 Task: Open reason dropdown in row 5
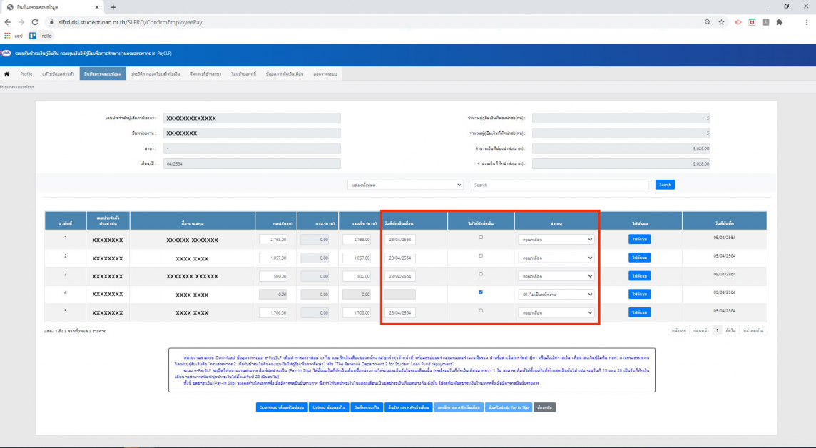click(556, 312)
